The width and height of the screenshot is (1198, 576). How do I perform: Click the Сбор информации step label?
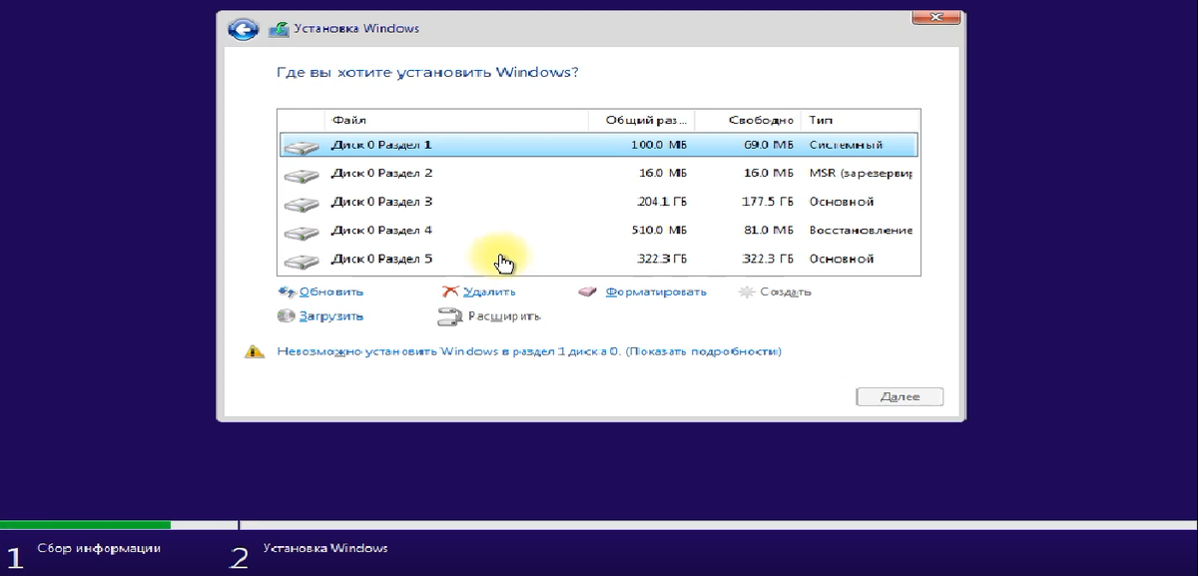click(99, 549)
